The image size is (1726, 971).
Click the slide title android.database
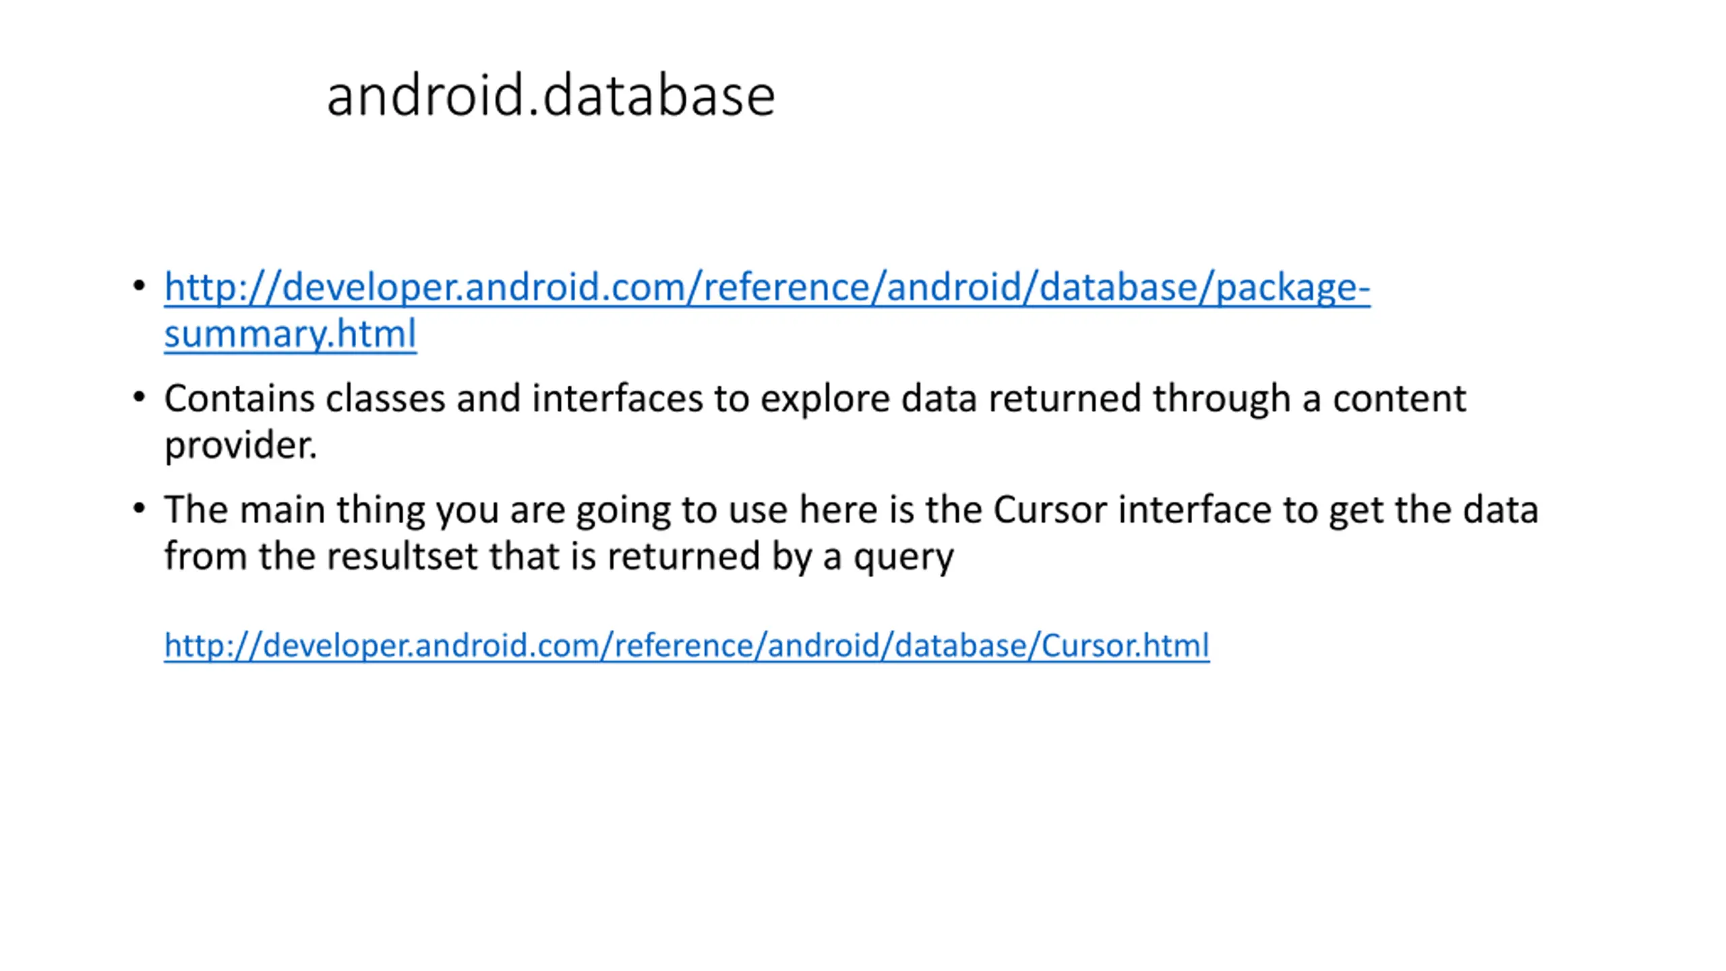tap(550, 96)
